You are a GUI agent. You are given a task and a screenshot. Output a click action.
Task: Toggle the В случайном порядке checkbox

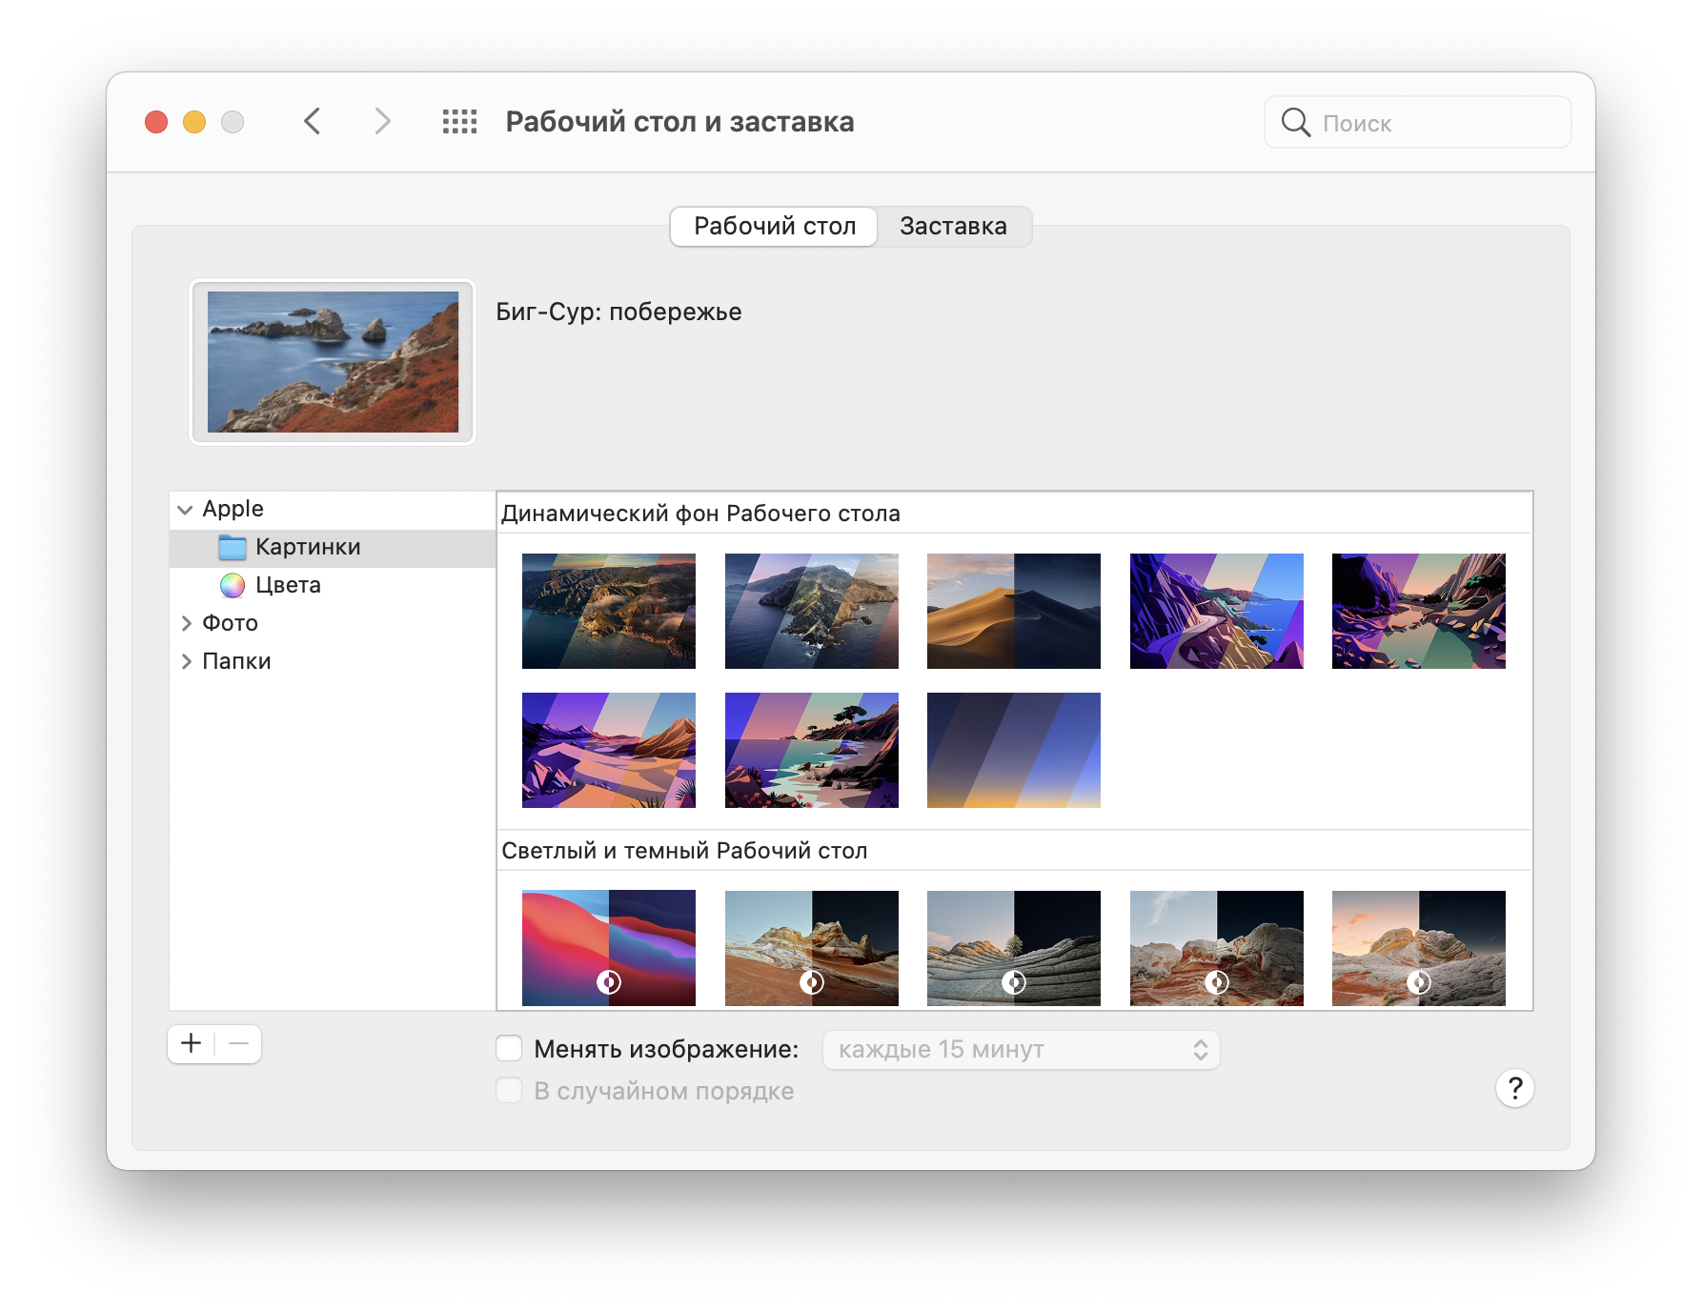click(x=509, y=1090)
